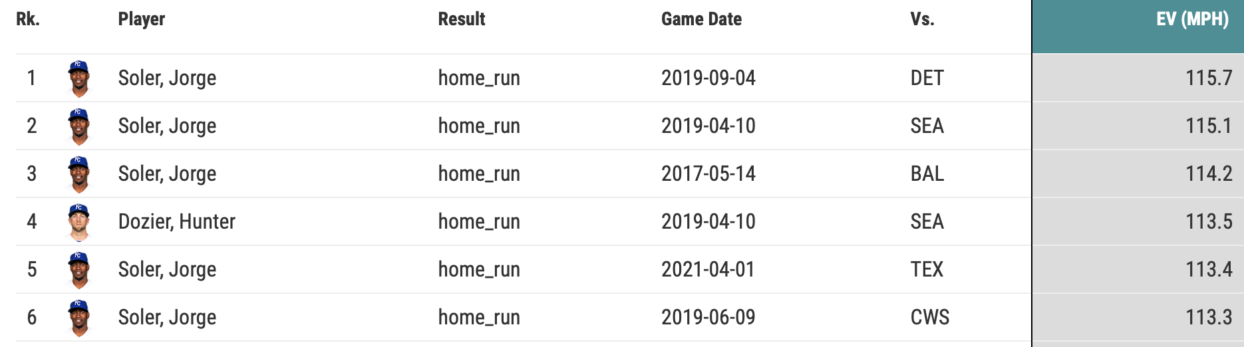Click the Soler headshot in rank 6 row
This screenshot has width=1244, height=347.
tap(78, 318)
